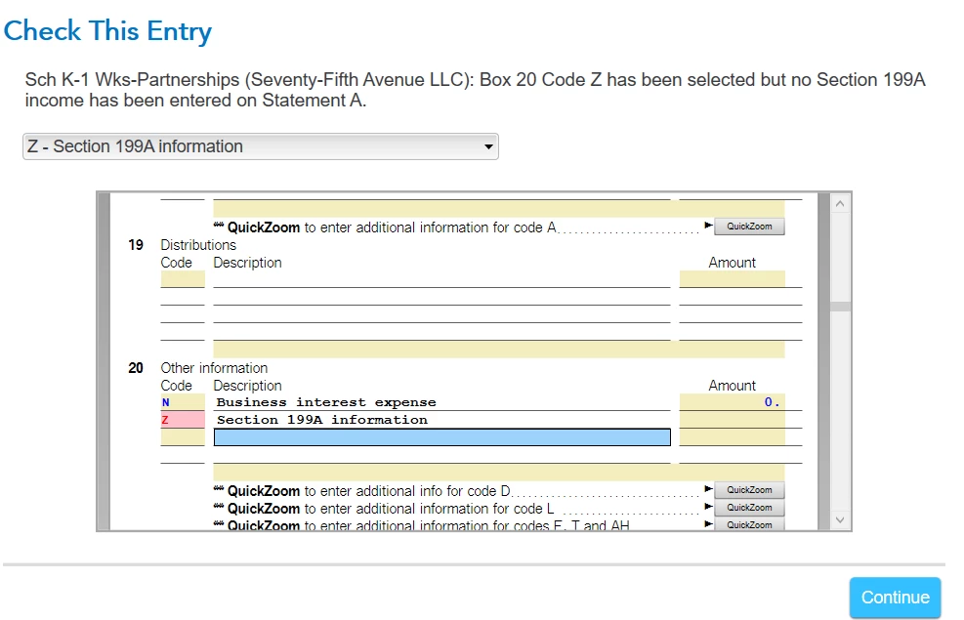Open QuickZoom for codes E, T and AH
This screenshot has width=964, height=620.
pyautogui.click(x=749, y=524)
